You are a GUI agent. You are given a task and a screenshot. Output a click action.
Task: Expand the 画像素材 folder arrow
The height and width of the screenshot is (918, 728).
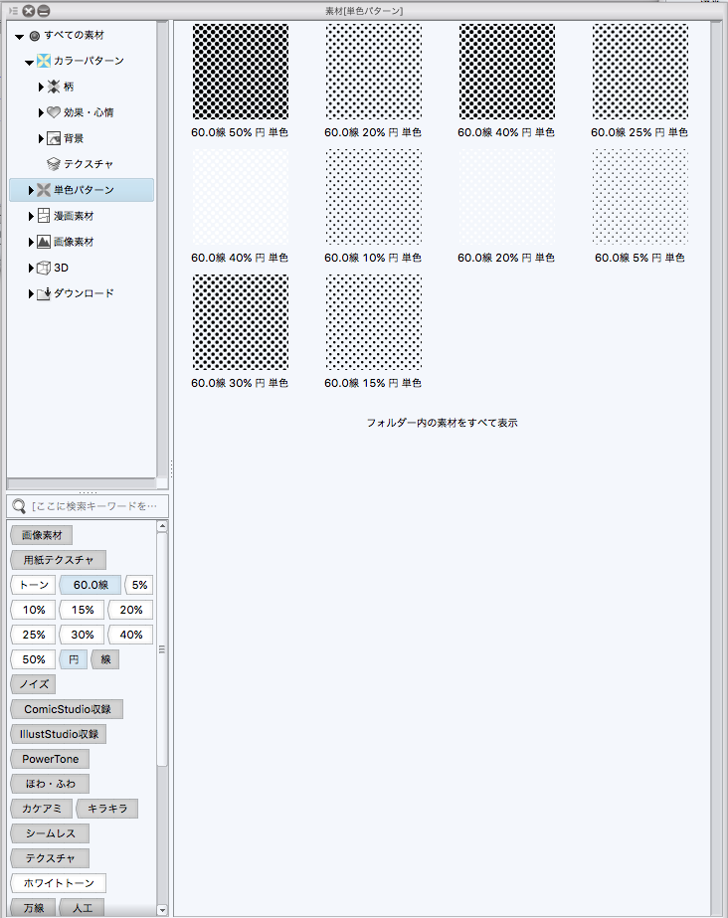coord(31,242)
